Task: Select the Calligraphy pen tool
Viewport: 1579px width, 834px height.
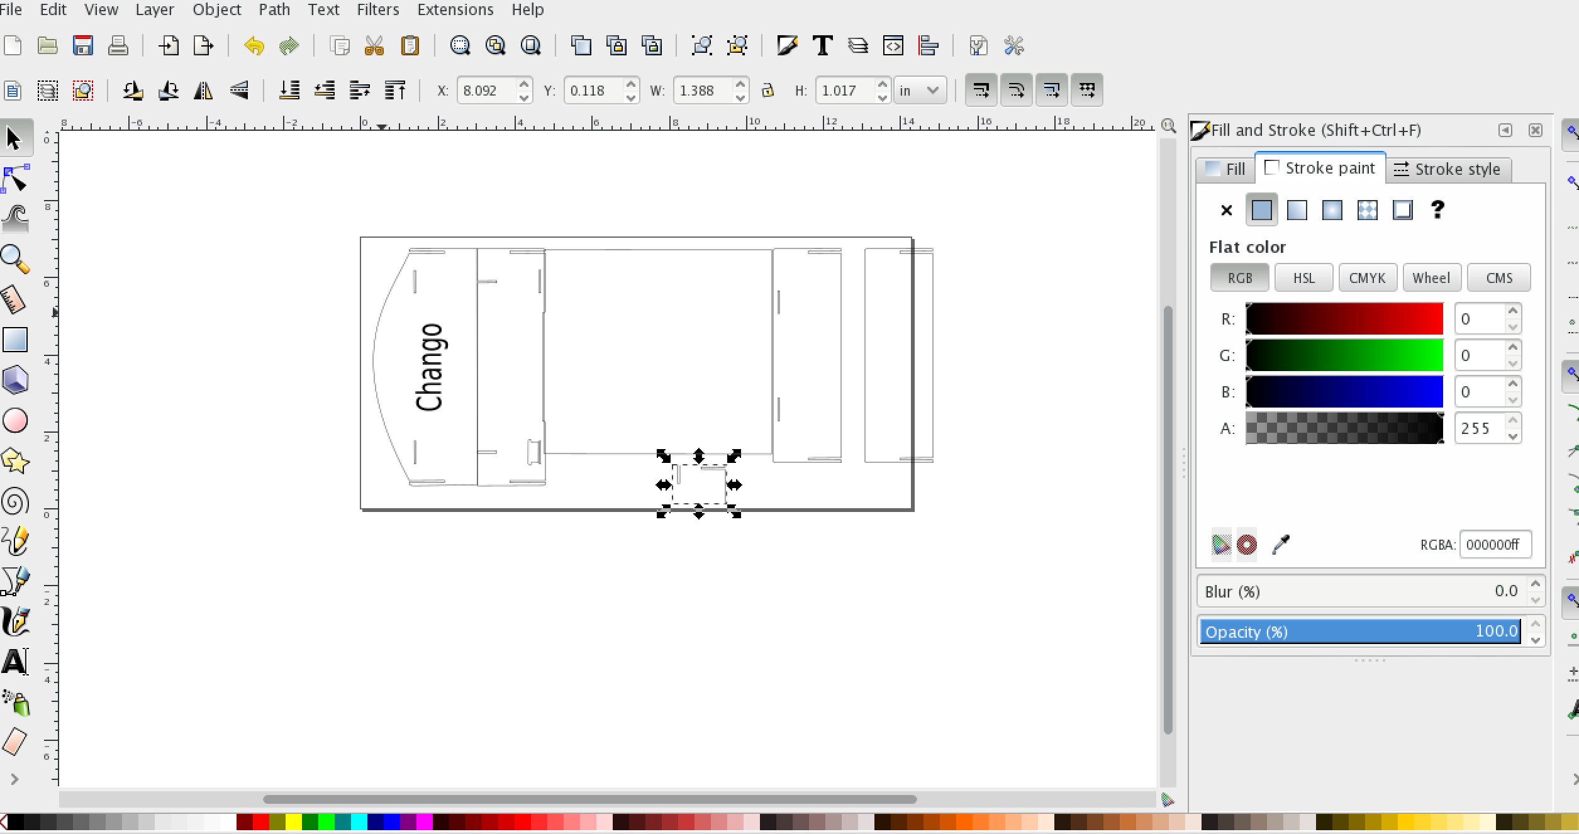Action: [x=15, y=621]
